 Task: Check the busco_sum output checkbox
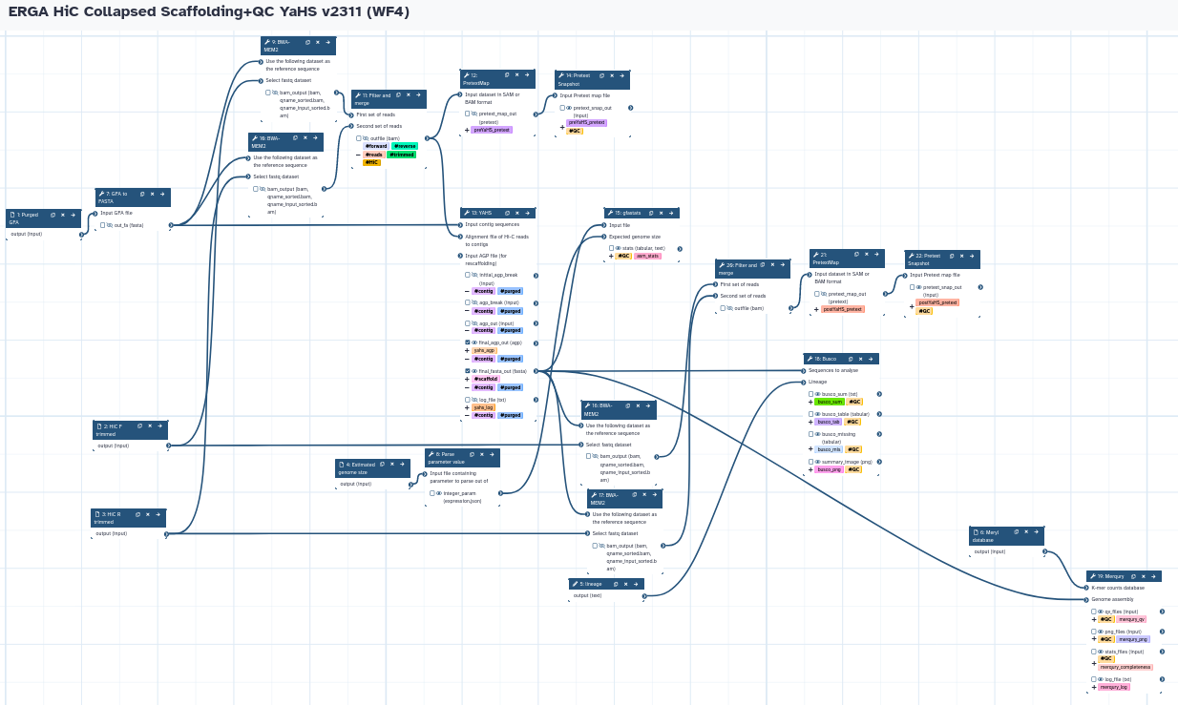(x=811, y=393)
